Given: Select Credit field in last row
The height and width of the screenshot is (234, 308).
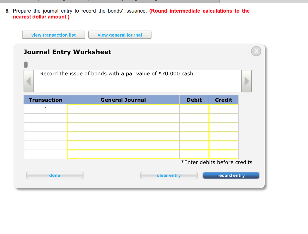Looking at the screenshot, I should click(x=223, y=154).
